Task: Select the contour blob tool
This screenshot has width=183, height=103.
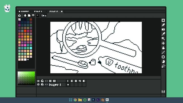Action: (x=163, y=62)
